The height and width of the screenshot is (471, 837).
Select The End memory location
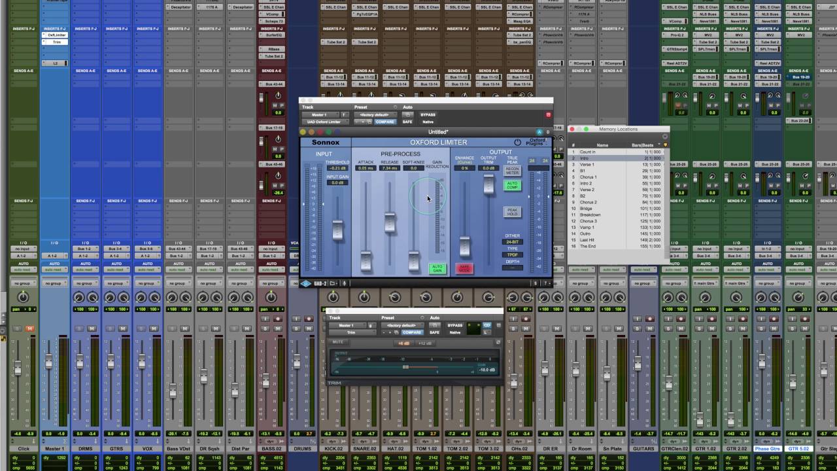[x=617, y=246]
